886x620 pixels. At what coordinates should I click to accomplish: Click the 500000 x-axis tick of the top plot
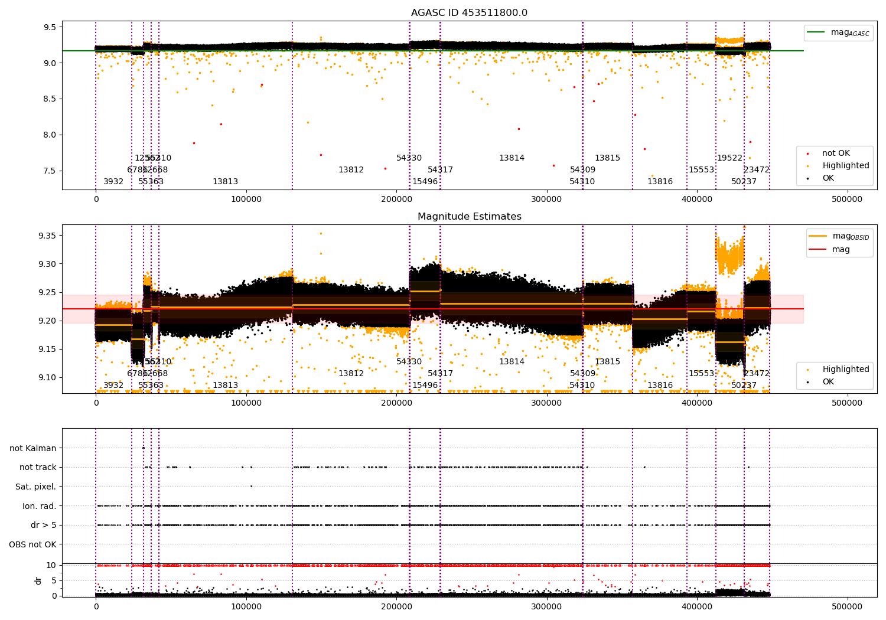pyautogui.click(x=847, y=200)
